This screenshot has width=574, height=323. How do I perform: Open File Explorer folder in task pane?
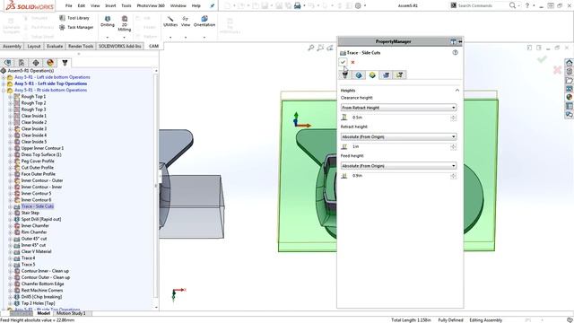(x=569, y=80)
